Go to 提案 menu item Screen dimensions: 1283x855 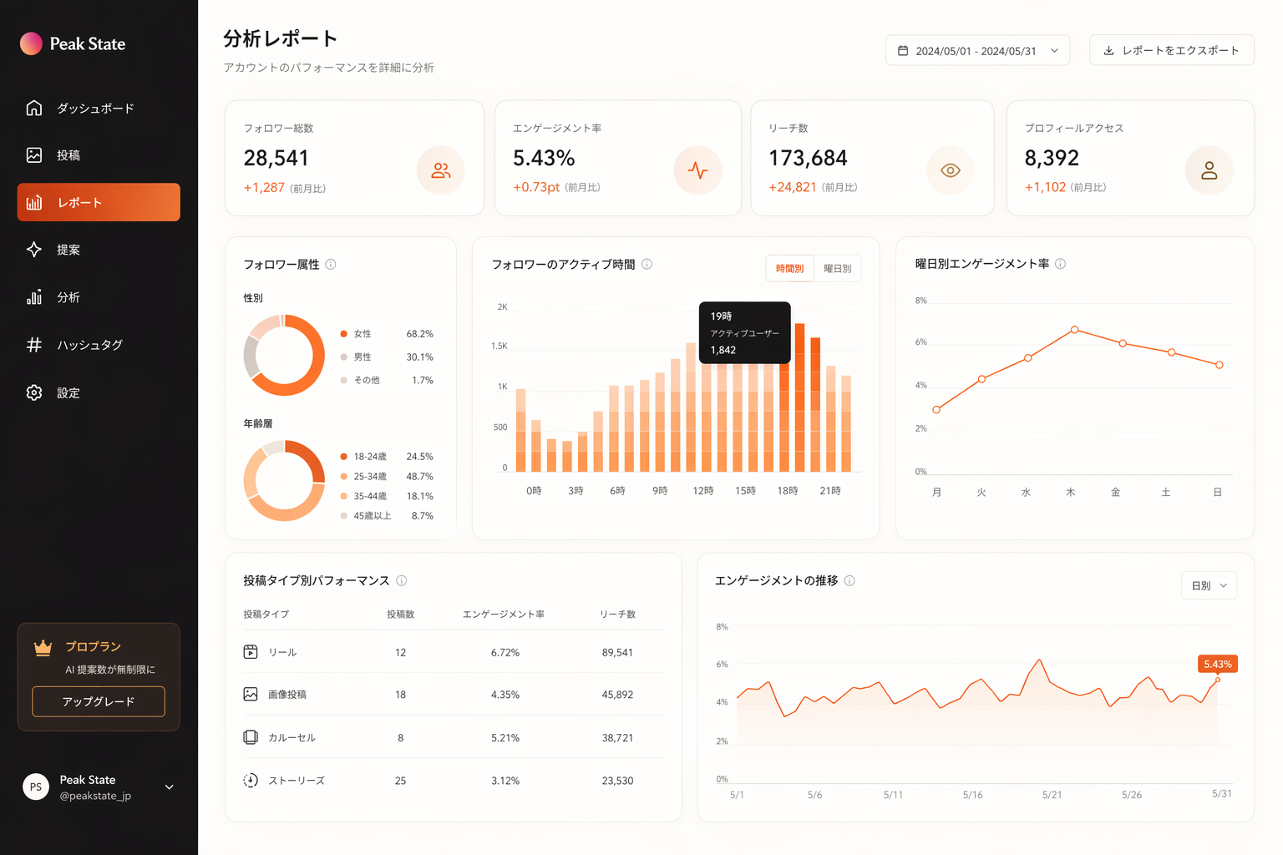click(x=99, y=249)
